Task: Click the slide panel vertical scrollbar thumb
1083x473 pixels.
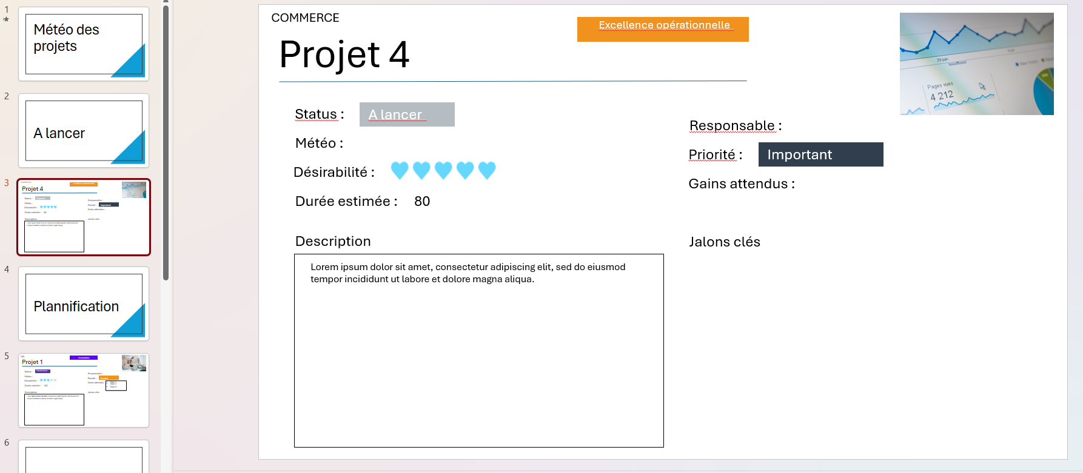Action: 166,142
